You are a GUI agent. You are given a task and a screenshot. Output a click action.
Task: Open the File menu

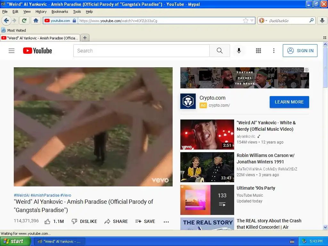5,12
